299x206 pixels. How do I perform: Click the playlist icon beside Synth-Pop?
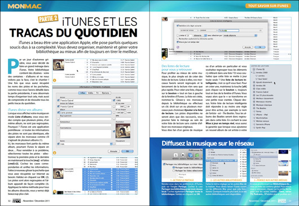254,127
